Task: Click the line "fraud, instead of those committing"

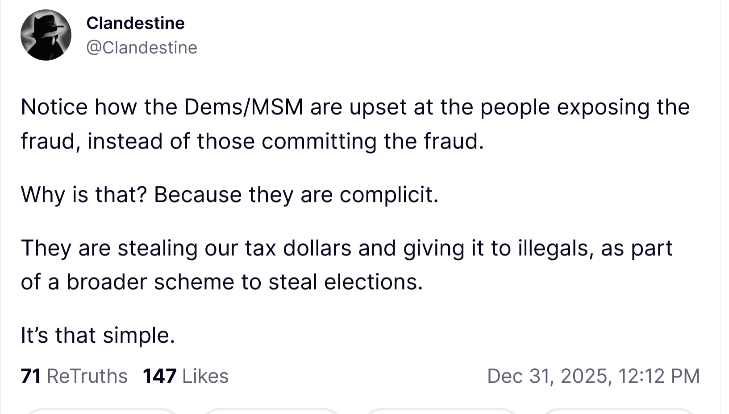Action: click(x=252, y=141)
